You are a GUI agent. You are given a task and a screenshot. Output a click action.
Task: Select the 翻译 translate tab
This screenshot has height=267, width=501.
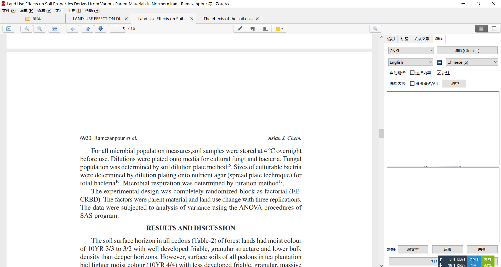[439, 39]
